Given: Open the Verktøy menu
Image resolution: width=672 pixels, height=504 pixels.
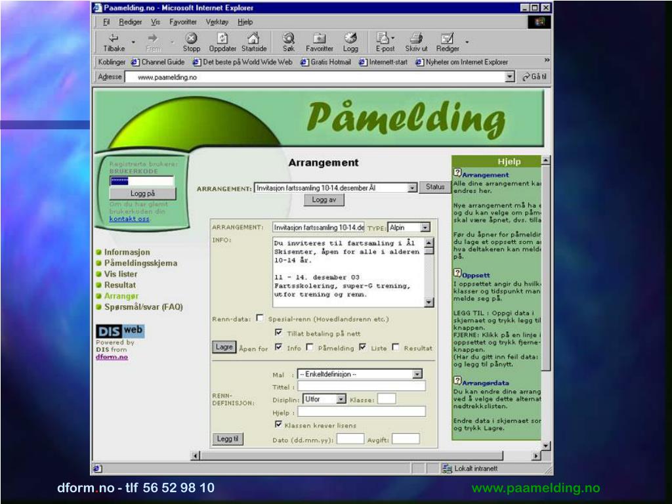Looking at the screenshot, I should click(217, 22).
